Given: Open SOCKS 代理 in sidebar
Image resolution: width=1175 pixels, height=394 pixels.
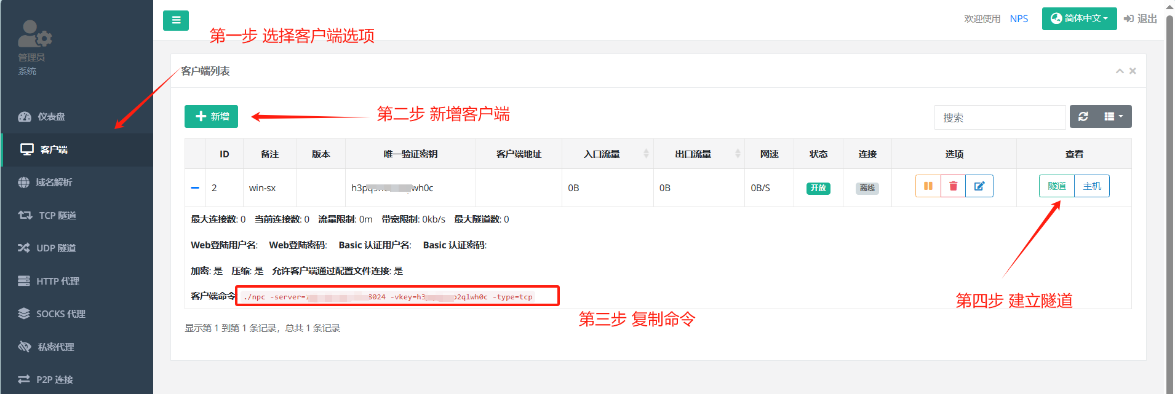Looking at the screenshot, I should (x=77, y=313).
